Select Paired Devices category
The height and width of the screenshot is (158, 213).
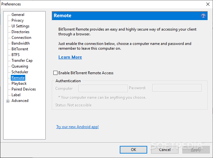pyautogui.click(x=24, y=89)
